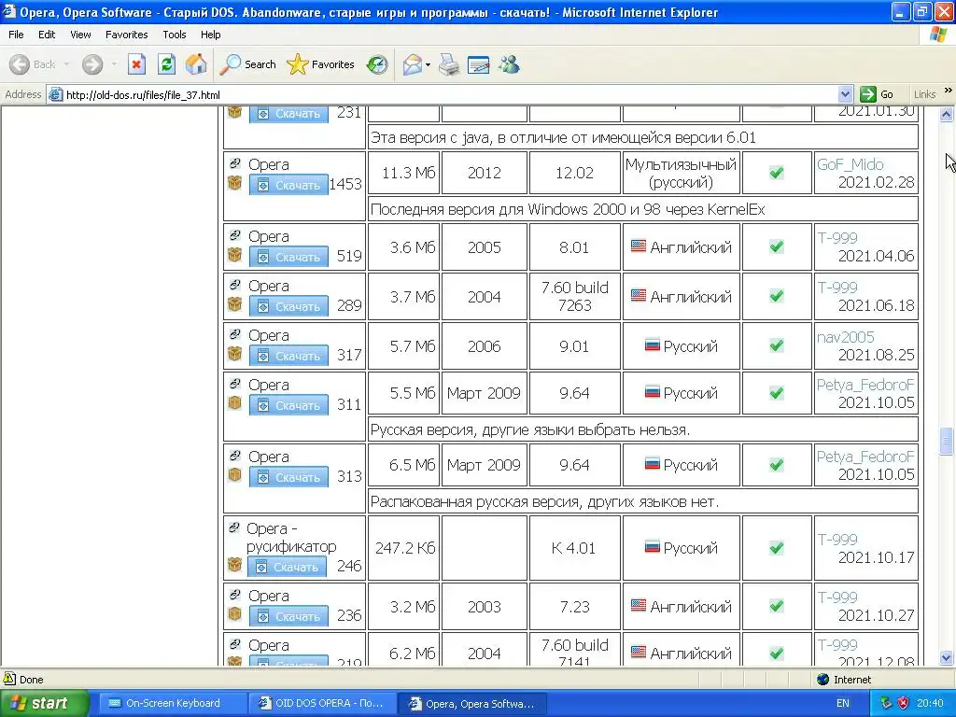Open T-999 uploader link dated 2021.10.27
956x717 pixels.
[x=837, y=597]
